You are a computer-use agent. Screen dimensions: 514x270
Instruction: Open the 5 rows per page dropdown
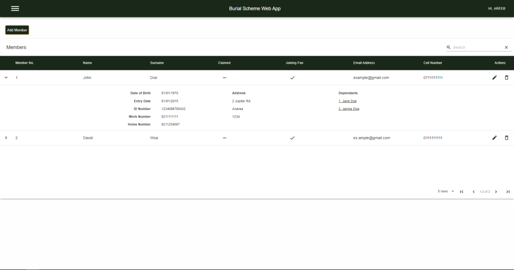click(446, 192)
